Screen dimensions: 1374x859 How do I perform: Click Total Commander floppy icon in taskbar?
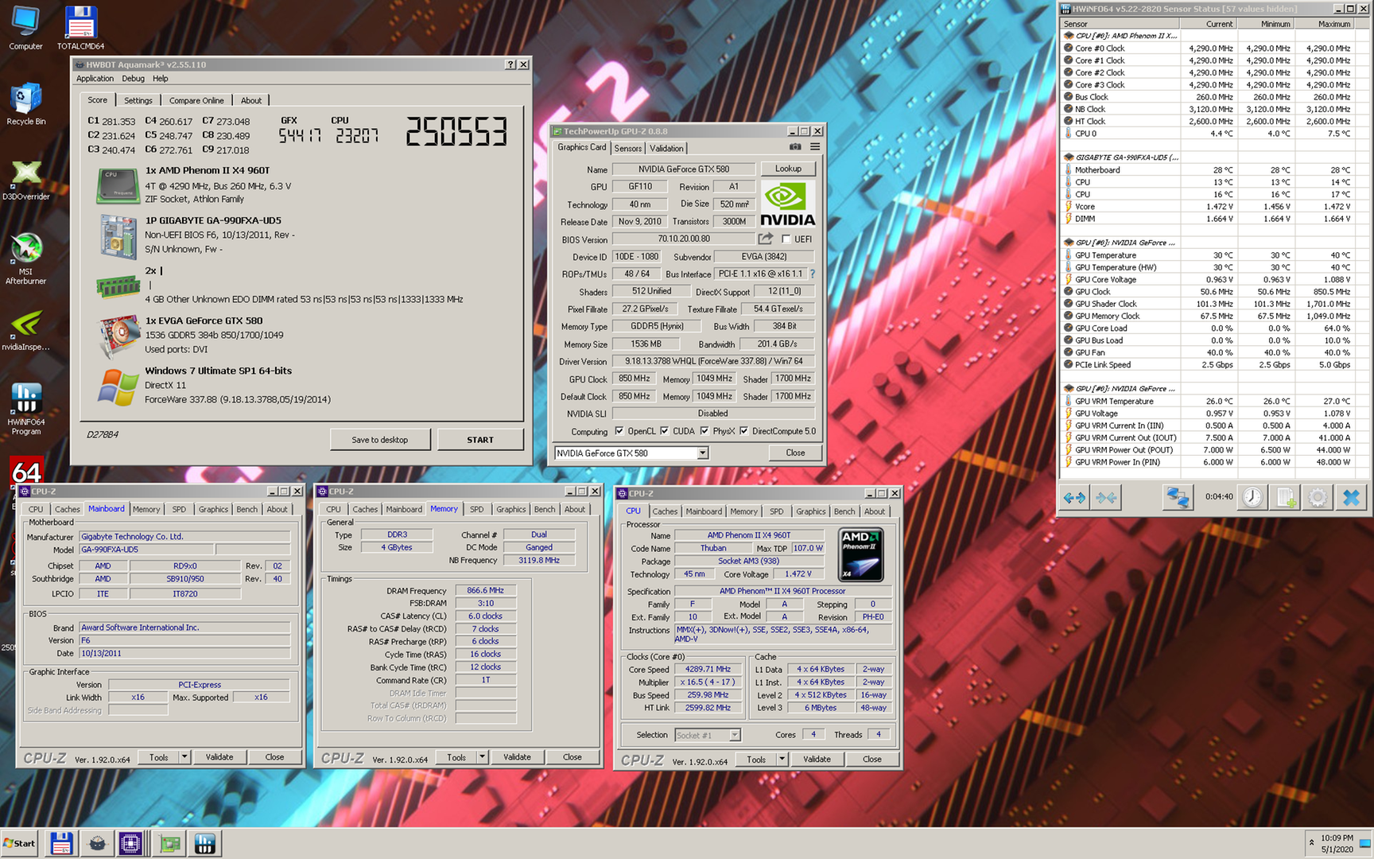pyautogui.click(x=61, y=843)
